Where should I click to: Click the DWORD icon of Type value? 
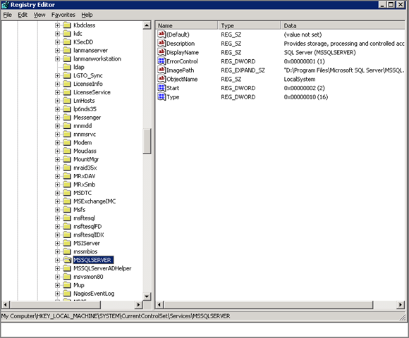[161, 97]
